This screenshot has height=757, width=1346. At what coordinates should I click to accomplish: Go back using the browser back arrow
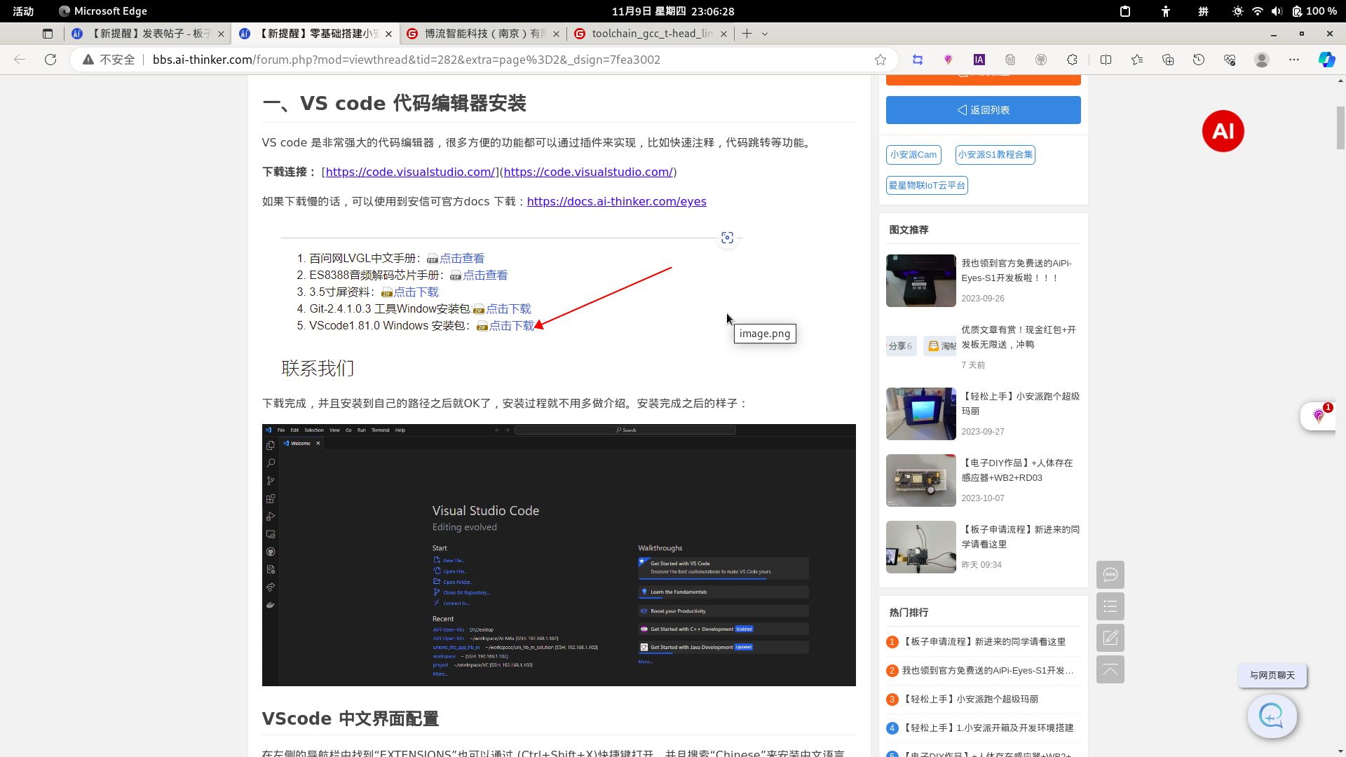[x=20, y=60]
